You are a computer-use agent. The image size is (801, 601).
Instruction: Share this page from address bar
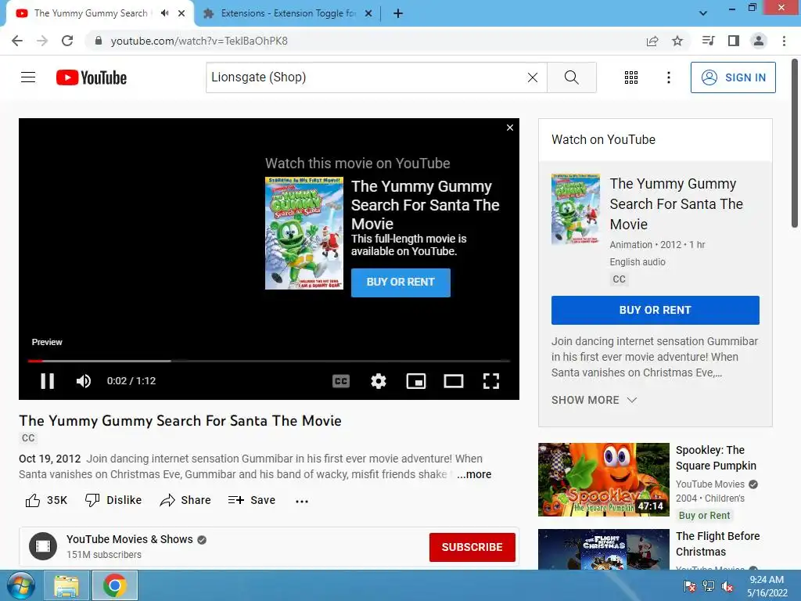tap(652, 41)
